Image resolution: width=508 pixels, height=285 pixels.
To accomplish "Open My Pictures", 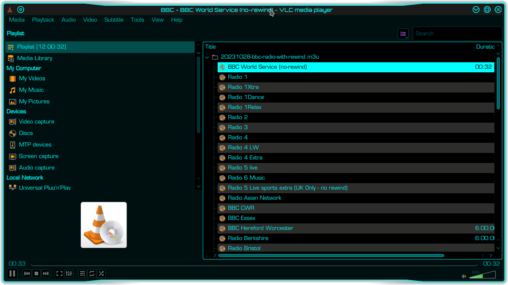I will (x=34, y=101).
